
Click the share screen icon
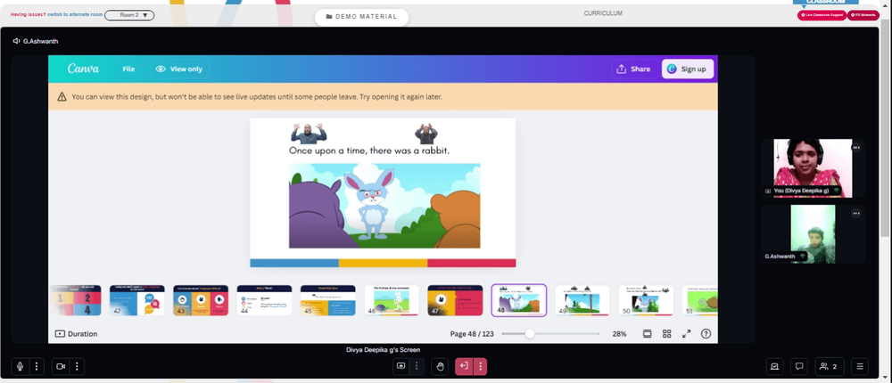401,366
